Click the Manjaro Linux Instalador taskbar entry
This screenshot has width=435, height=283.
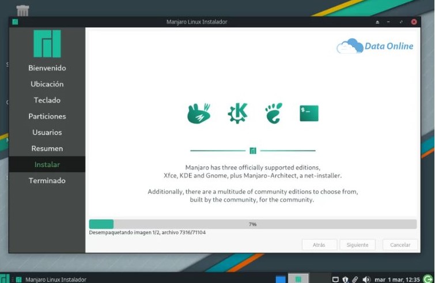coord(52,280)
